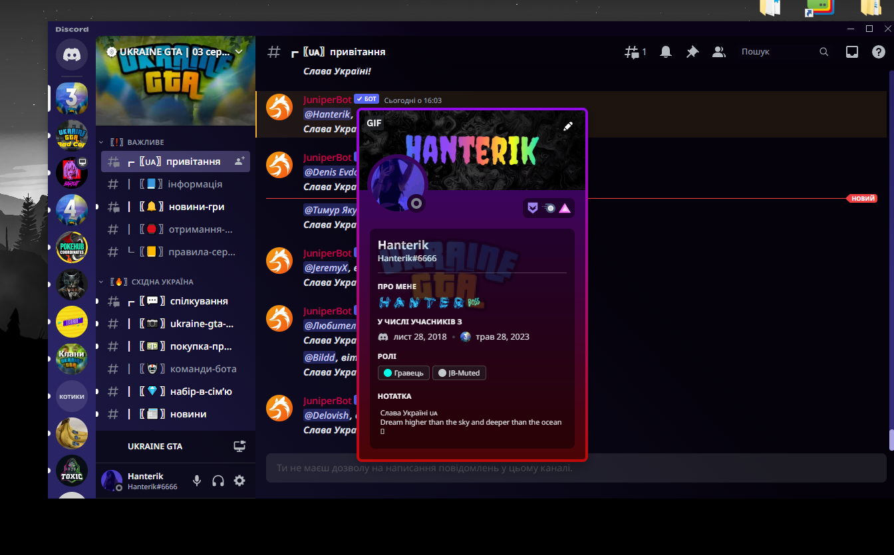Open the Клани server icon
The height and width of the screenshot is (555, 894).
72,359
